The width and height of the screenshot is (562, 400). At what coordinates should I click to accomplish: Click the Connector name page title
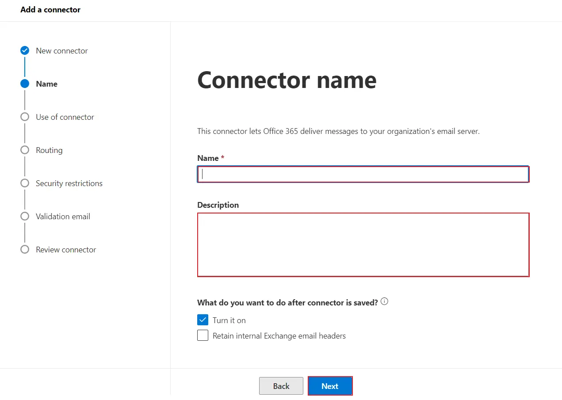point(287,80)
